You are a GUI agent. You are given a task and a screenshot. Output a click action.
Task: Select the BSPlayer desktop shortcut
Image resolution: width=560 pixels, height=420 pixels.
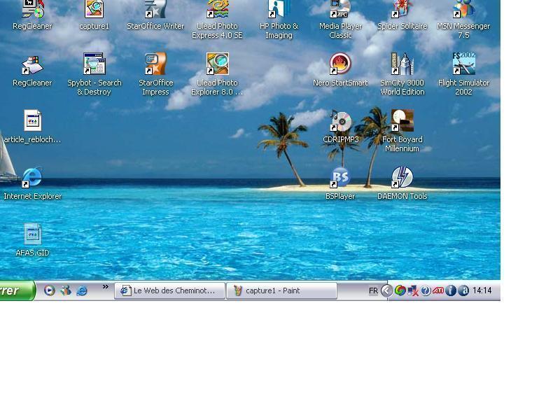click(340, 178)
